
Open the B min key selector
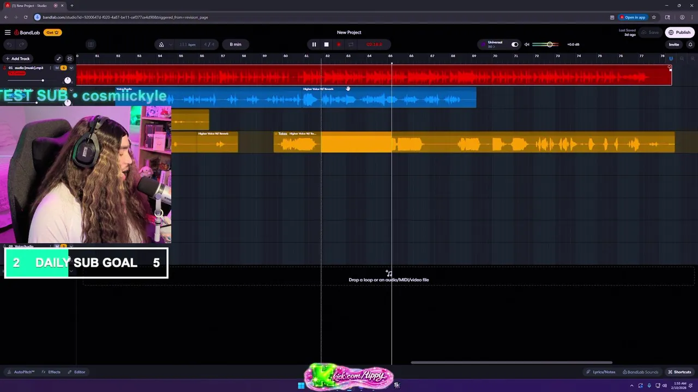(236, 45)
